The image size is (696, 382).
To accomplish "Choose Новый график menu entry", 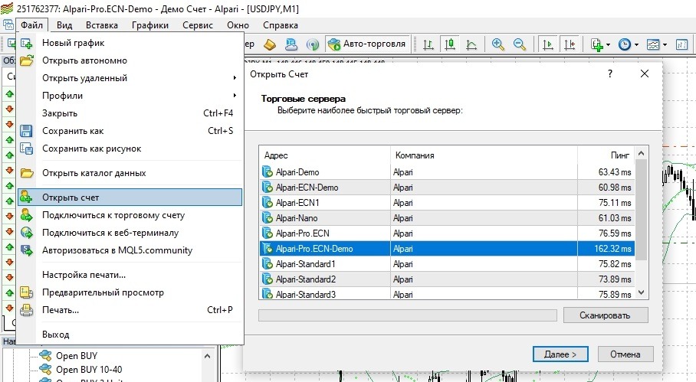I will [130, 43].
